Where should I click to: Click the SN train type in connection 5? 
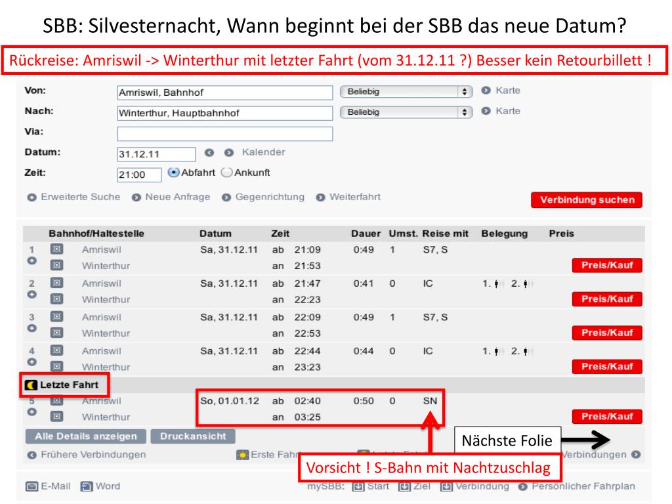click(430, 401)
